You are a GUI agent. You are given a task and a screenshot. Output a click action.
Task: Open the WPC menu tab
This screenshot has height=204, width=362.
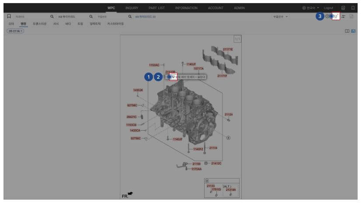[111, 8]
